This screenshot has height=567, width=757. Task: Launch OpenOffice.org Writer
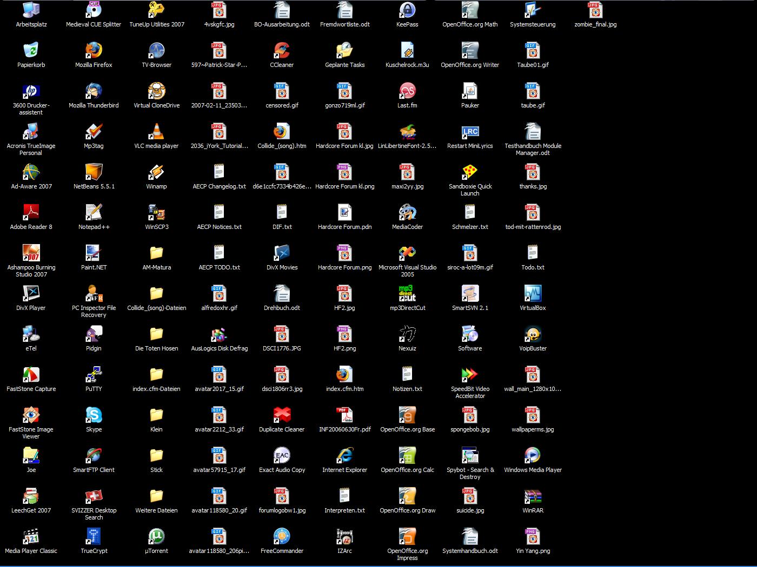(x=470, y=50)
